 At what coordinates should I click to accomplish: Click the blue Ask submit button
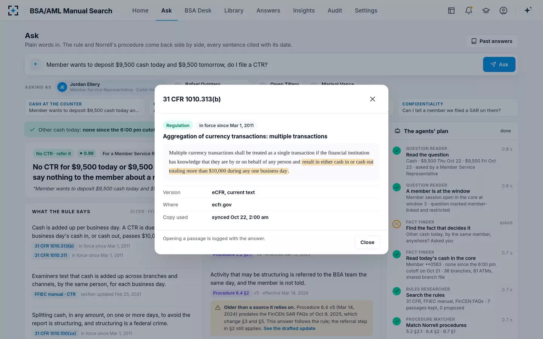499,64
